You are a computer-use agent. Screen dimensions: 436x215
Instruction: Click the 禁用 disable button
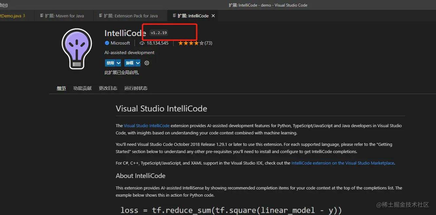110,63
